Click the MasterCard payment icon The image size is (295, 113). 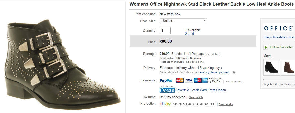click(180, 80)
